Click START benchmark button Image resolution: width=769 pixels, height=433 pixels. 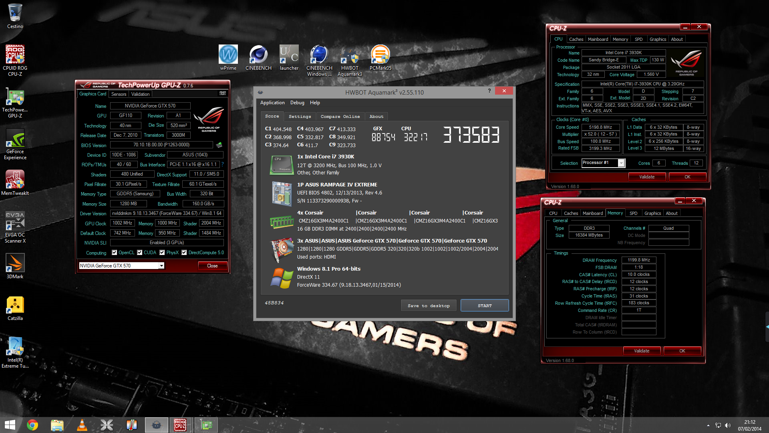[485, 306]
